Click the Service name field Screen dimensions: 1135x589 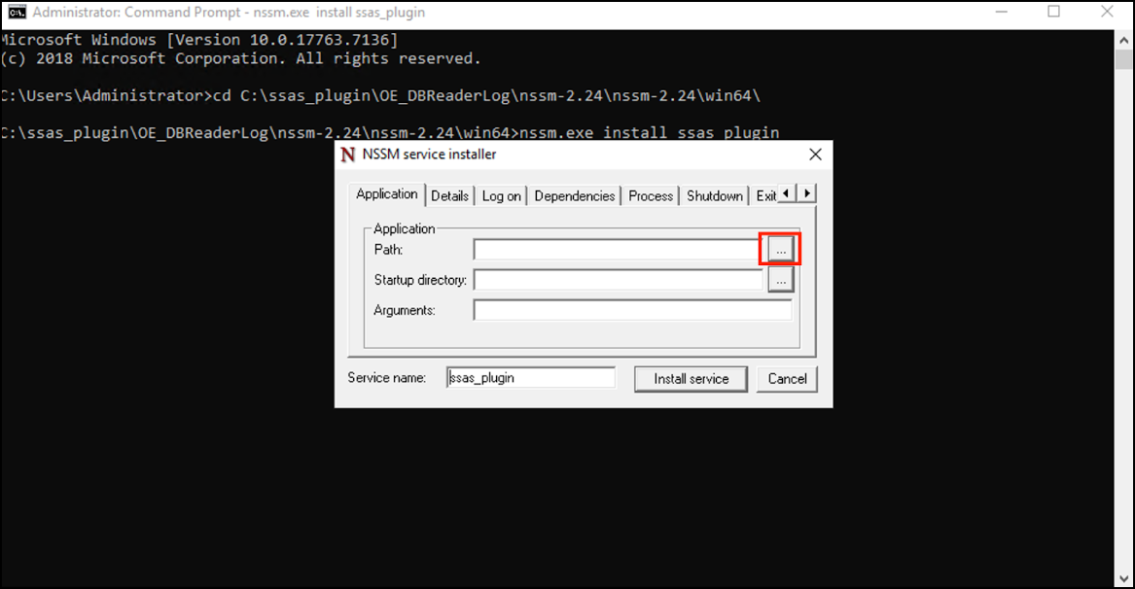tap(531, 378)
